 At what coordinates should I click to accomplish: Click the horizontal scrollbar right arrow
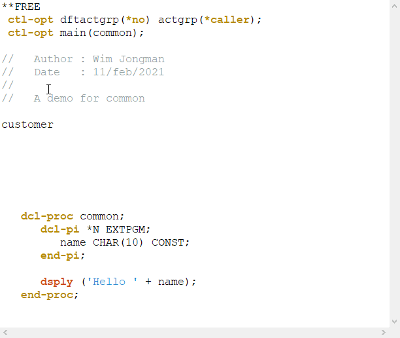coord(384,332)
